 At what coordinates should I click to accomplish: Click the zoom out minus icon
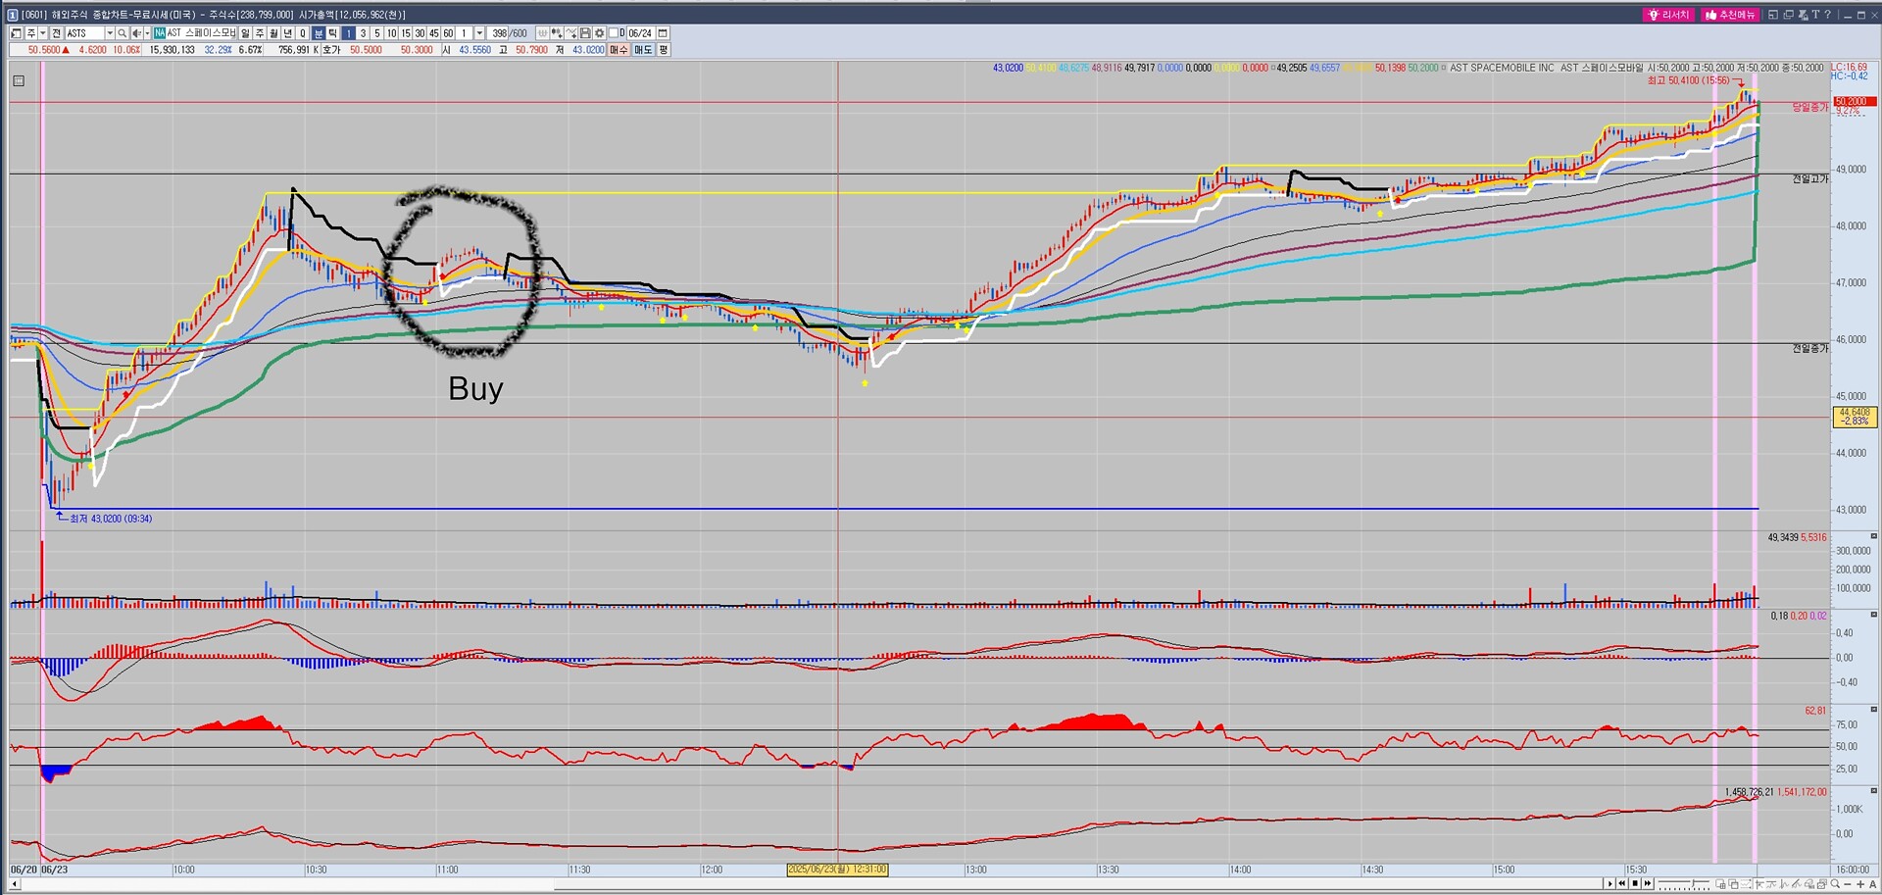point(1848,884)
